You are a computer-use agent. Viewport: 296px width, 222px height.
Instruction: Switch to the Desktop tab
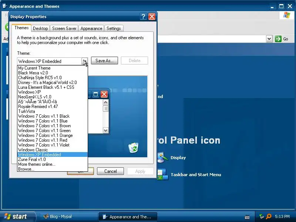[40, 28]
